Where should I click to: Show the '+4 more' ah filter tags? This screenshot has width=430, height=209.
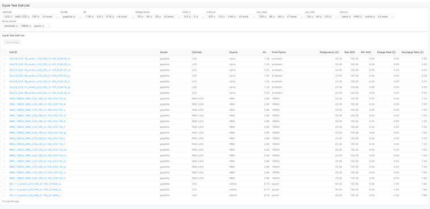[122, 16]
